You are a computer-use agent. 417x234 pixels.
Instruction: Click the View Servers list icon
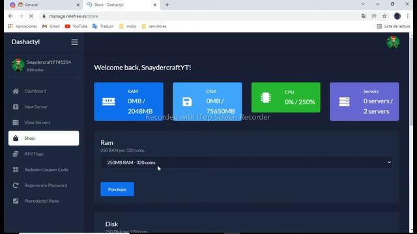coord(16,122)
